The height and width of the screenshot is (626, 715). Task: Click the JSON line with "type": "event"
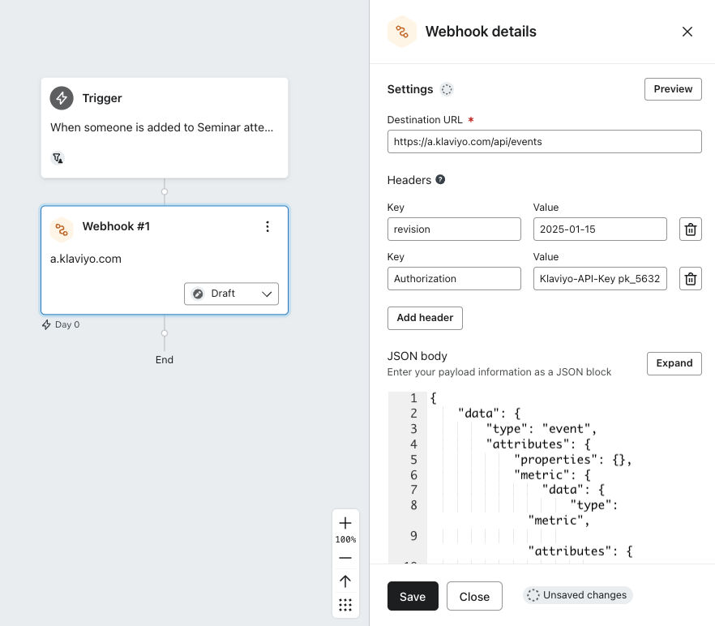click(541, 429)
